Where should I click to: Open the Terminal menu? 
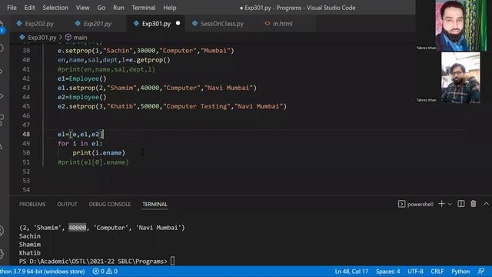coord(144,8)
